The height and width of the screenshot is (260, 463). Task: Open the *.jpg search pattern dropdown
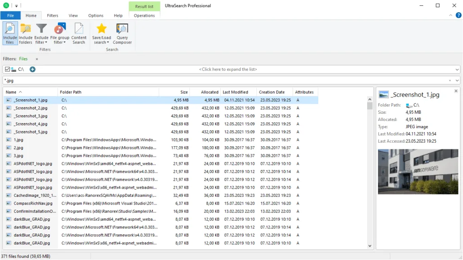pyautogui.click(x=458, y=80)
